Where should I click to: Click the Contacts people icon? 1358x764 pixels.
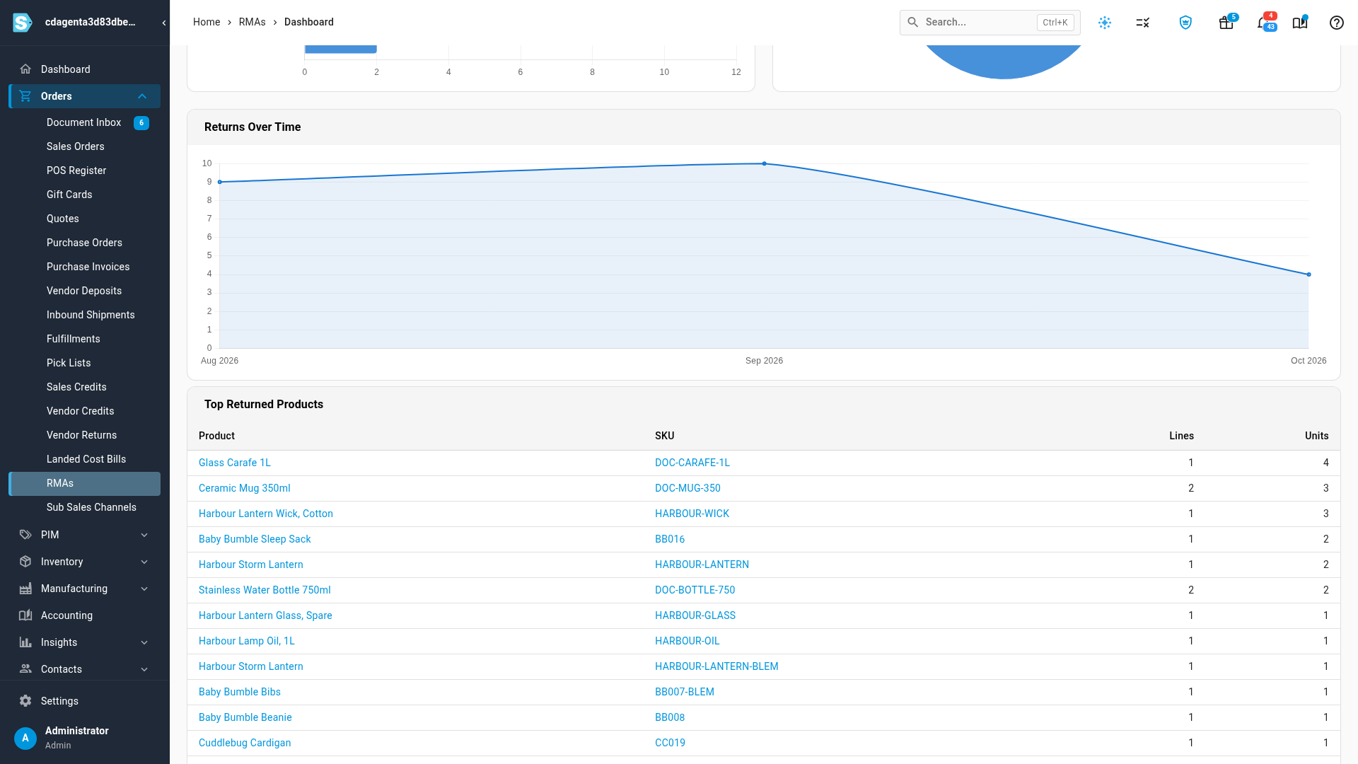point(25,669)
